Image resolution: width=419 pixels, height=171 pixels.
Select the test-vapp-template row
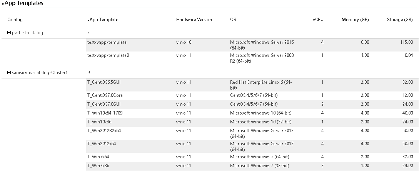coord(107,42)
